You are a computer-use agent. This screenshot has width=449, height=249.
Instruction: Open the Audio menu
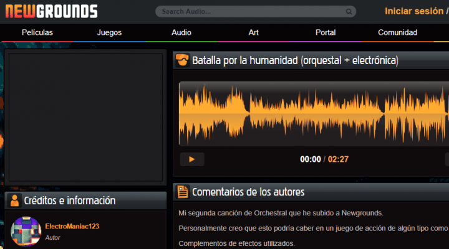click(x=181, y=32)
